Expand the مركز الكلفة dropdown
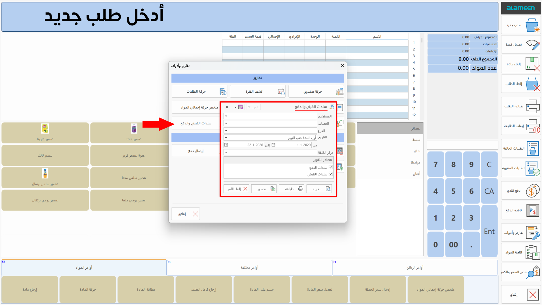Image resolution: width=542 pixels, height=305 pixels. [226, 152]
